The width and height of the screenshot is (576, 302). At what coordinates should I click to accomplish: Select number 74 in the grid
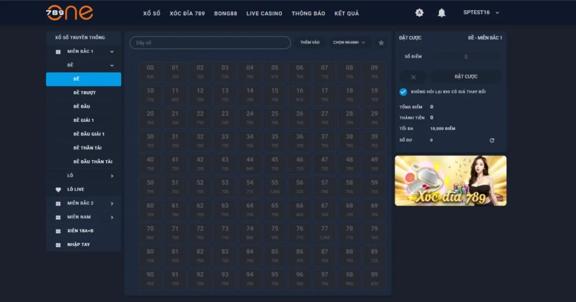[250, 233]
